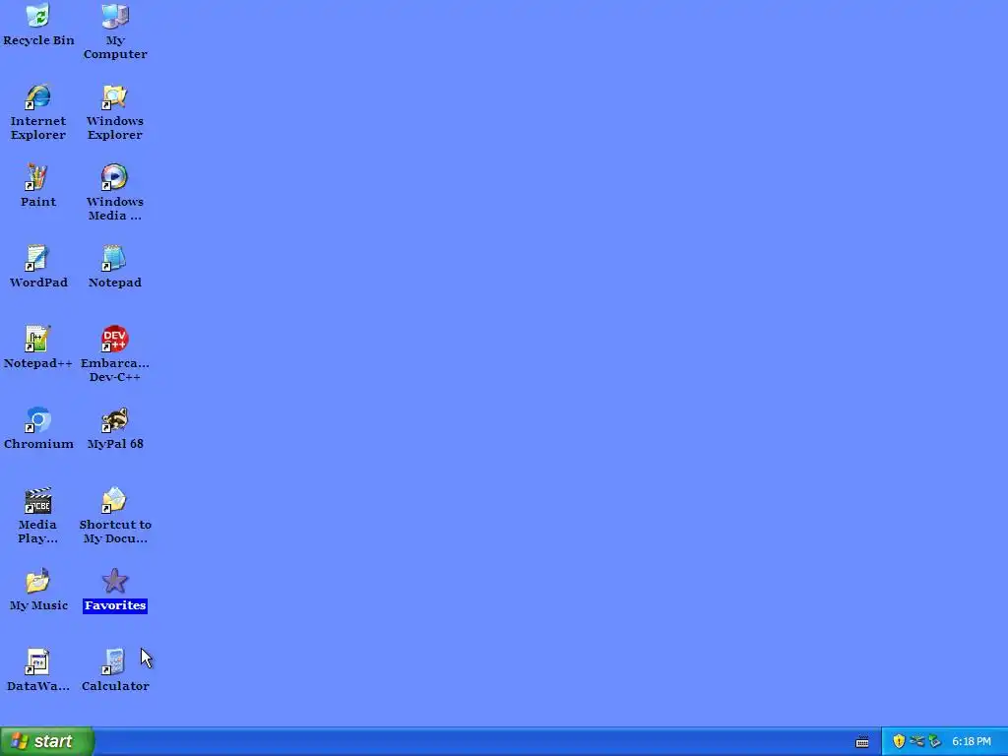This screenshot has height=756, width=1008.
Task: Click the Safely Remove Hardware tray icon
Action: point(934,741)
